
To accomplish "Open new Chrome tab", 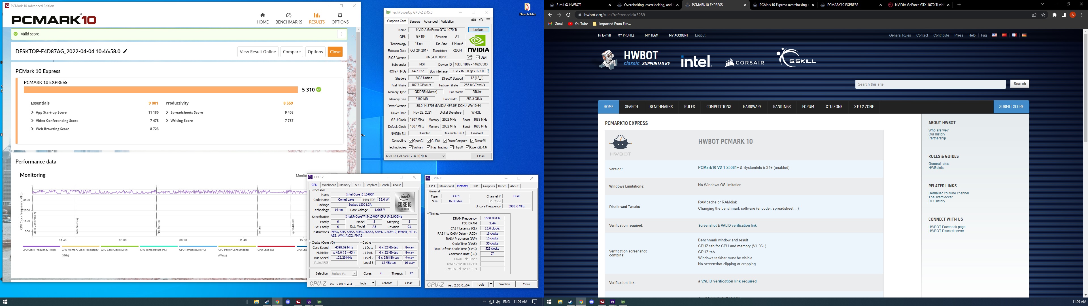I will (959, 5).
